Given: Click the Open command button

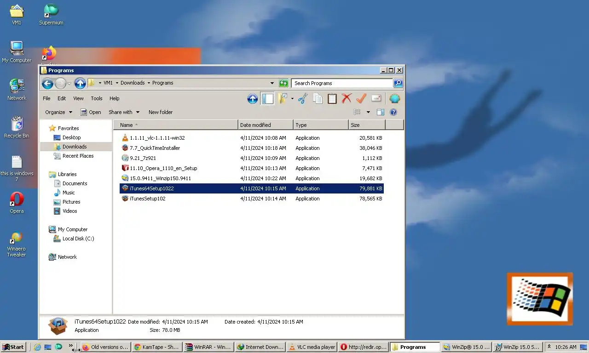Looking at the screenshot, I should [x=91, y=112].
